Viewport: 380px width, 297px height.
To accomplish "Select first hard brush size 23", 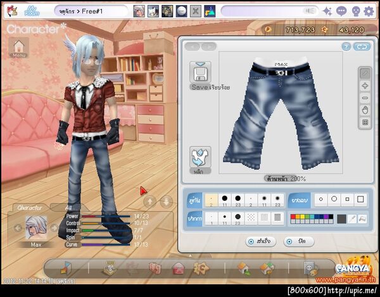I will click(x=237, y=200).
